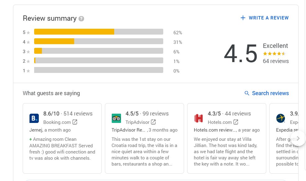306x181 pixels.
Task: Expand more reviews with the right arrow chevron
Action: pyautogui.click(x=299, y=138)
